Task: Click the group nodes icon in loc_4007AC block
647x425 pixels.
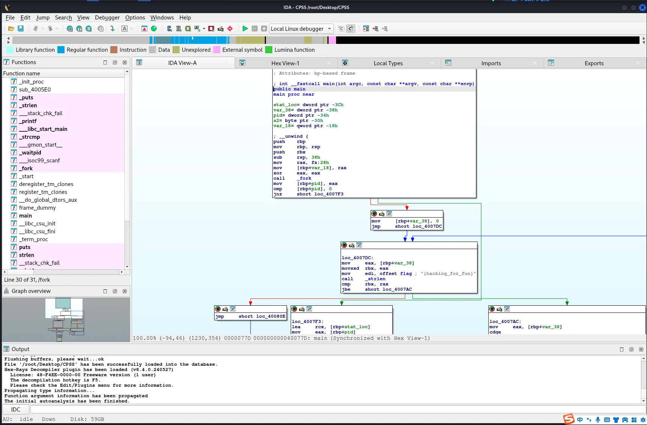Action: (507, 309)
